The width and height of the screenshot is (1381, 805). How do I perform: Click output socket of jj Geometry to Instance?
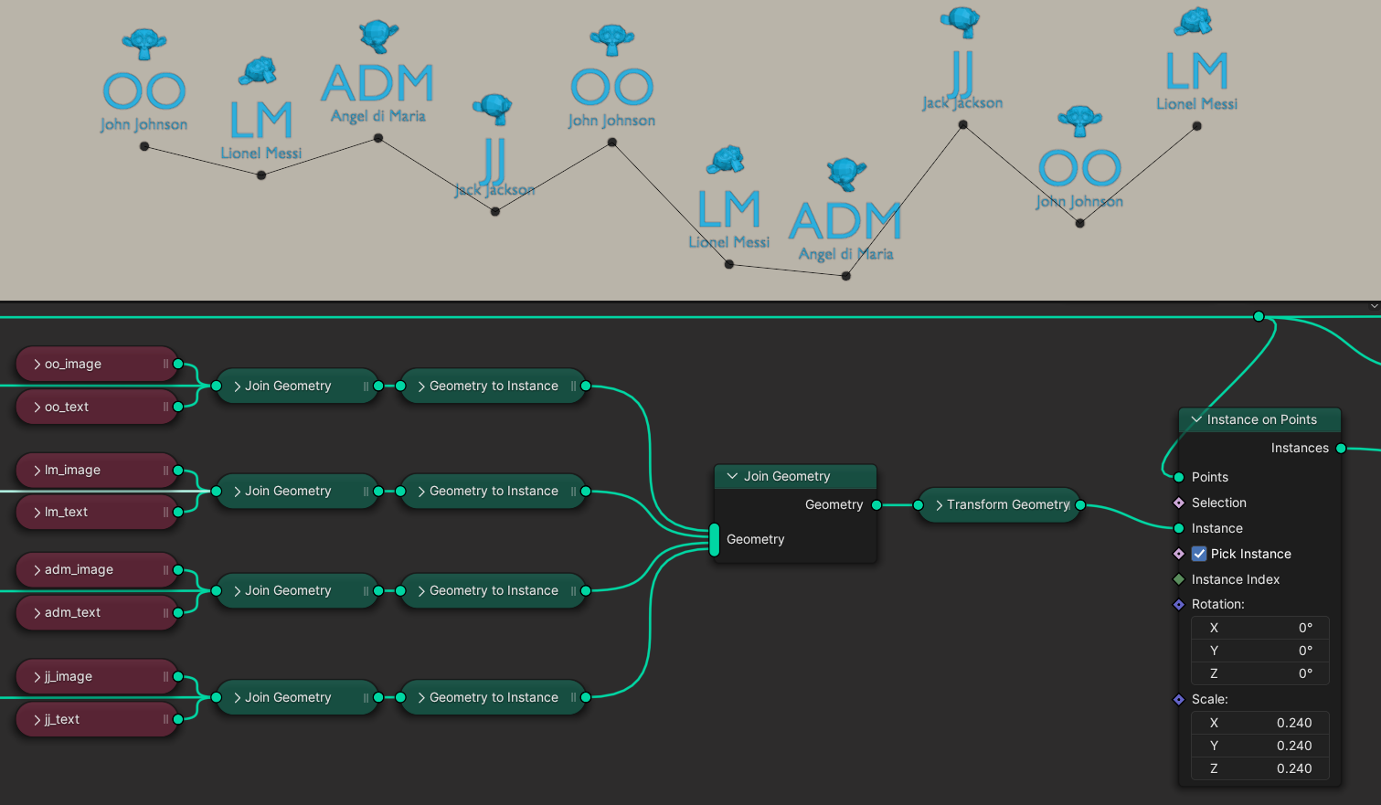tap(586, 697)
